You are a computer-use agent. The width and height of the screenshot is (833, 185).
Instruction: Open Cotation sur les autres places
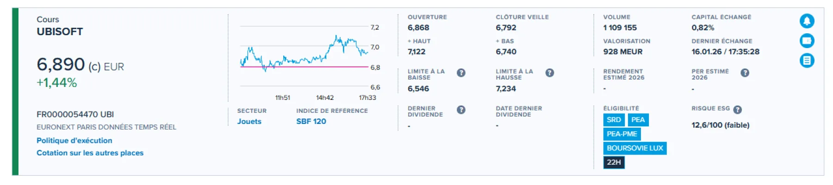pyautogui.click(x=90, y=153)
